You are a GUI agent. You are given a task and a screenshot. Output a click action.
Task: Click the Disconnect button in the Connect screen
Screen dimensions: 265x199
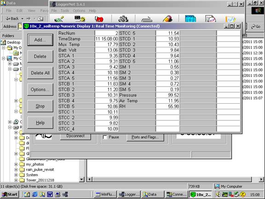pyautogui.click(x=75, y=136)
